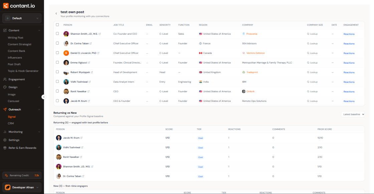Screen dimensions: 374x194
Task: Click the contant.io logo icon
Action: 6,6
